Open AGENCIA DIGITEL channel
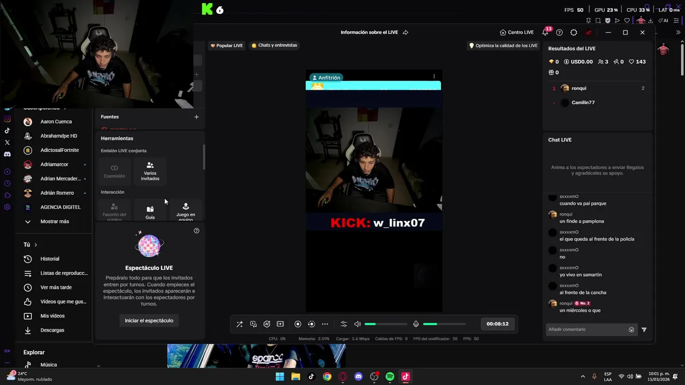Screen dimensions: 685x385 tap(56, 207)
